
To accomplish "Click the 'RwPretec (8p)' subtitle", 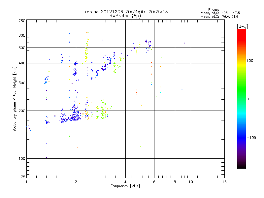I will pyautogui.click(x=125, y=16).
